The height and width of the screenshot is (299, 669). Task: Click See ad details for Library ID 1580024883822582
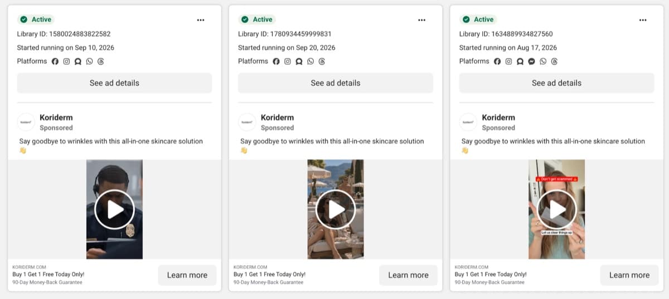[114, 83]
